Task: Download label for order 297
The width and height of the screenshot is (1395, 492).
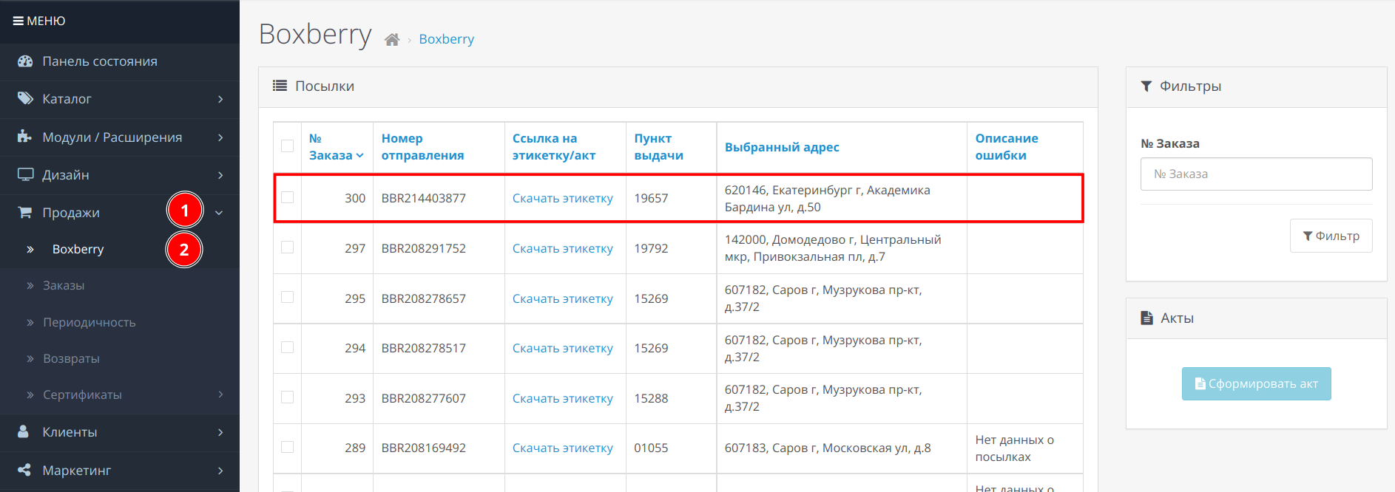Action: click(563, 248)
